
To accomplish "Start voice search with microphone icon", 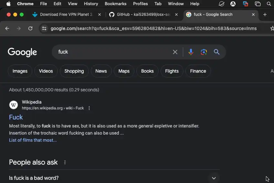I will (191, 52).
